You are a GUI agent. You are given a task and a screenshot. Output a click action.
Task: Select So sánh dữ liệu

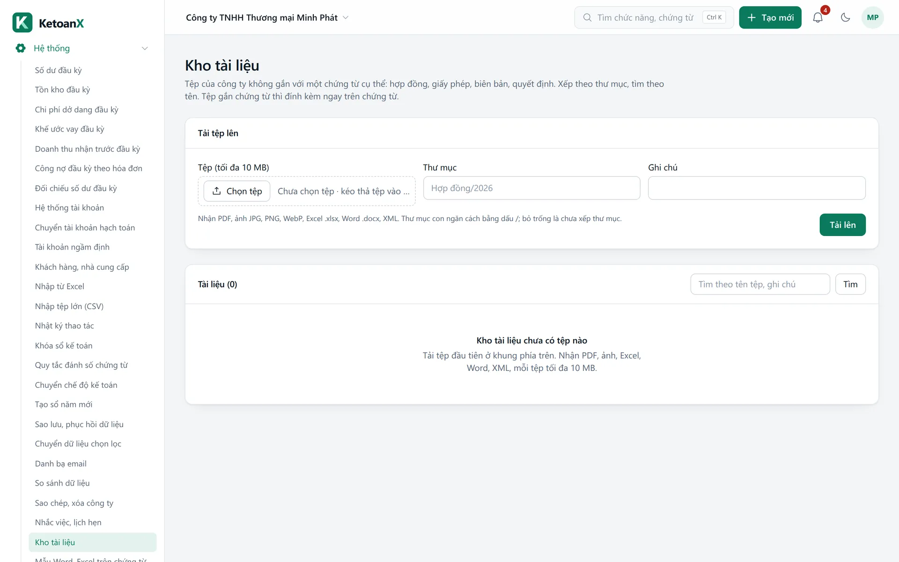click(93, 483)
